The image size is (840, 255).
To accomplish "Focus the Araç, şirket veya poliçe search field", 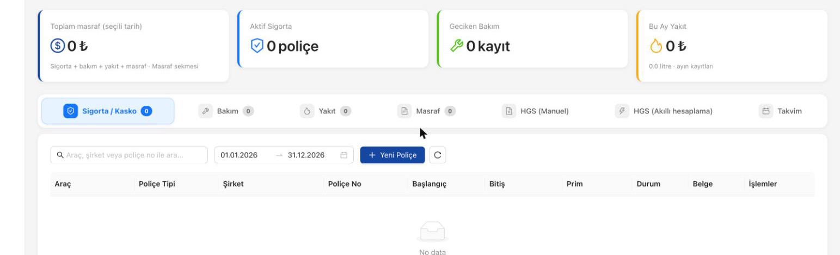I will (129, 155).
